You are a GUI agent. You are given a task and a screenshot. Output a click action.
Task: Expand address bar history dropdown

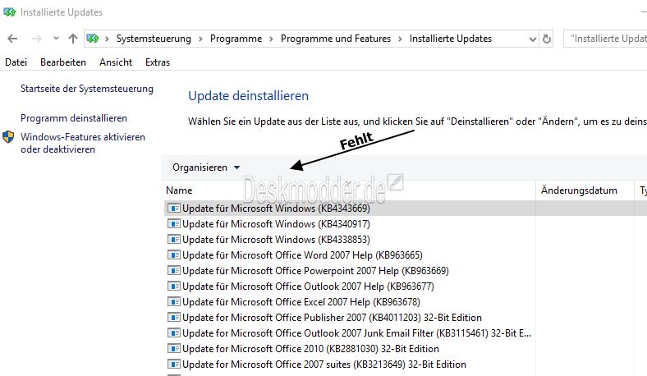(532, 39)
